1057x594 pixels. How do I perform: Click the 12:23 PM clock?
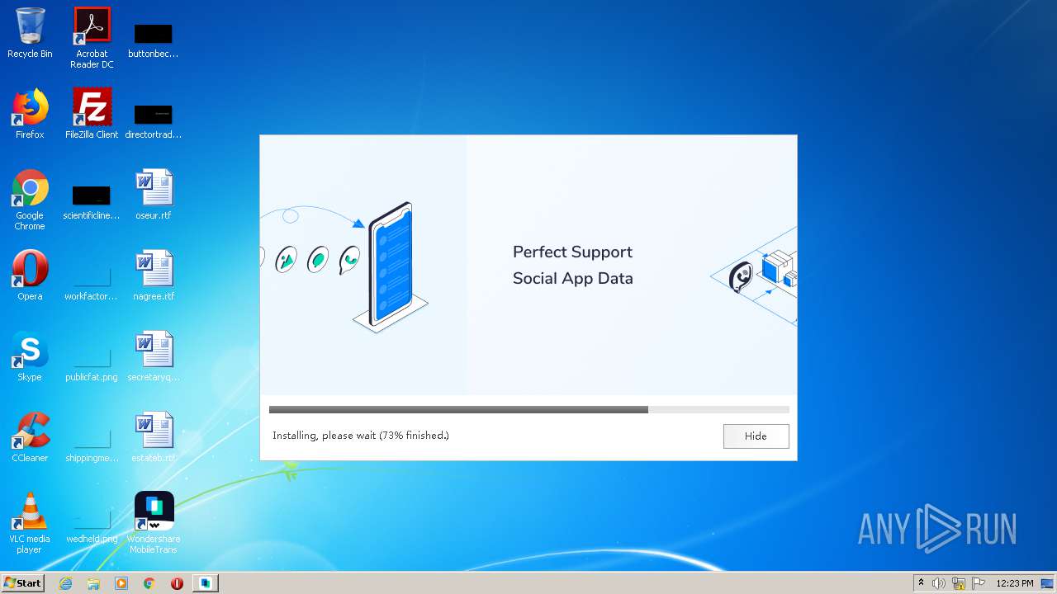point(1015,583)
